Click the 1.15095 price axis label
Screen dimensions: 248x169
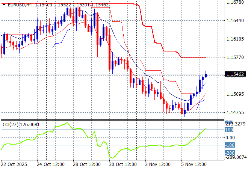236,94
